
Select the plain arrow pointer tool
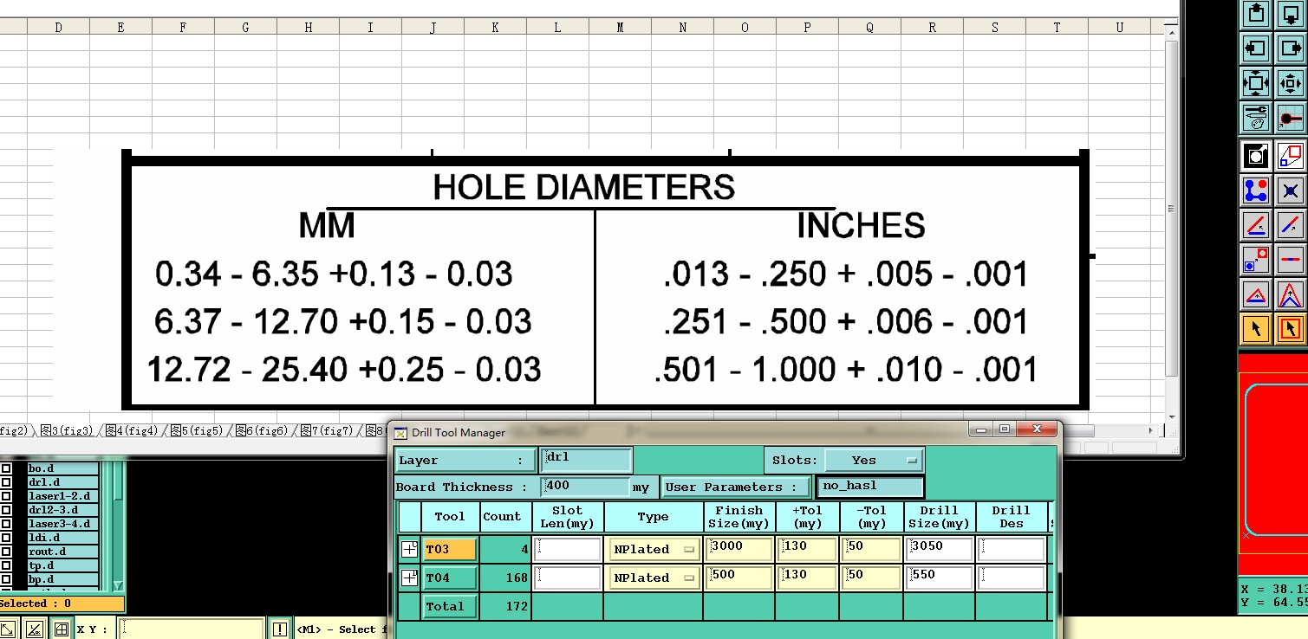click(x=1256, y=329)
